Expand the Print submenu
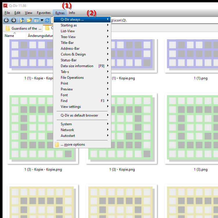Screen dimensions: 218x218 (x=82, y=83)
